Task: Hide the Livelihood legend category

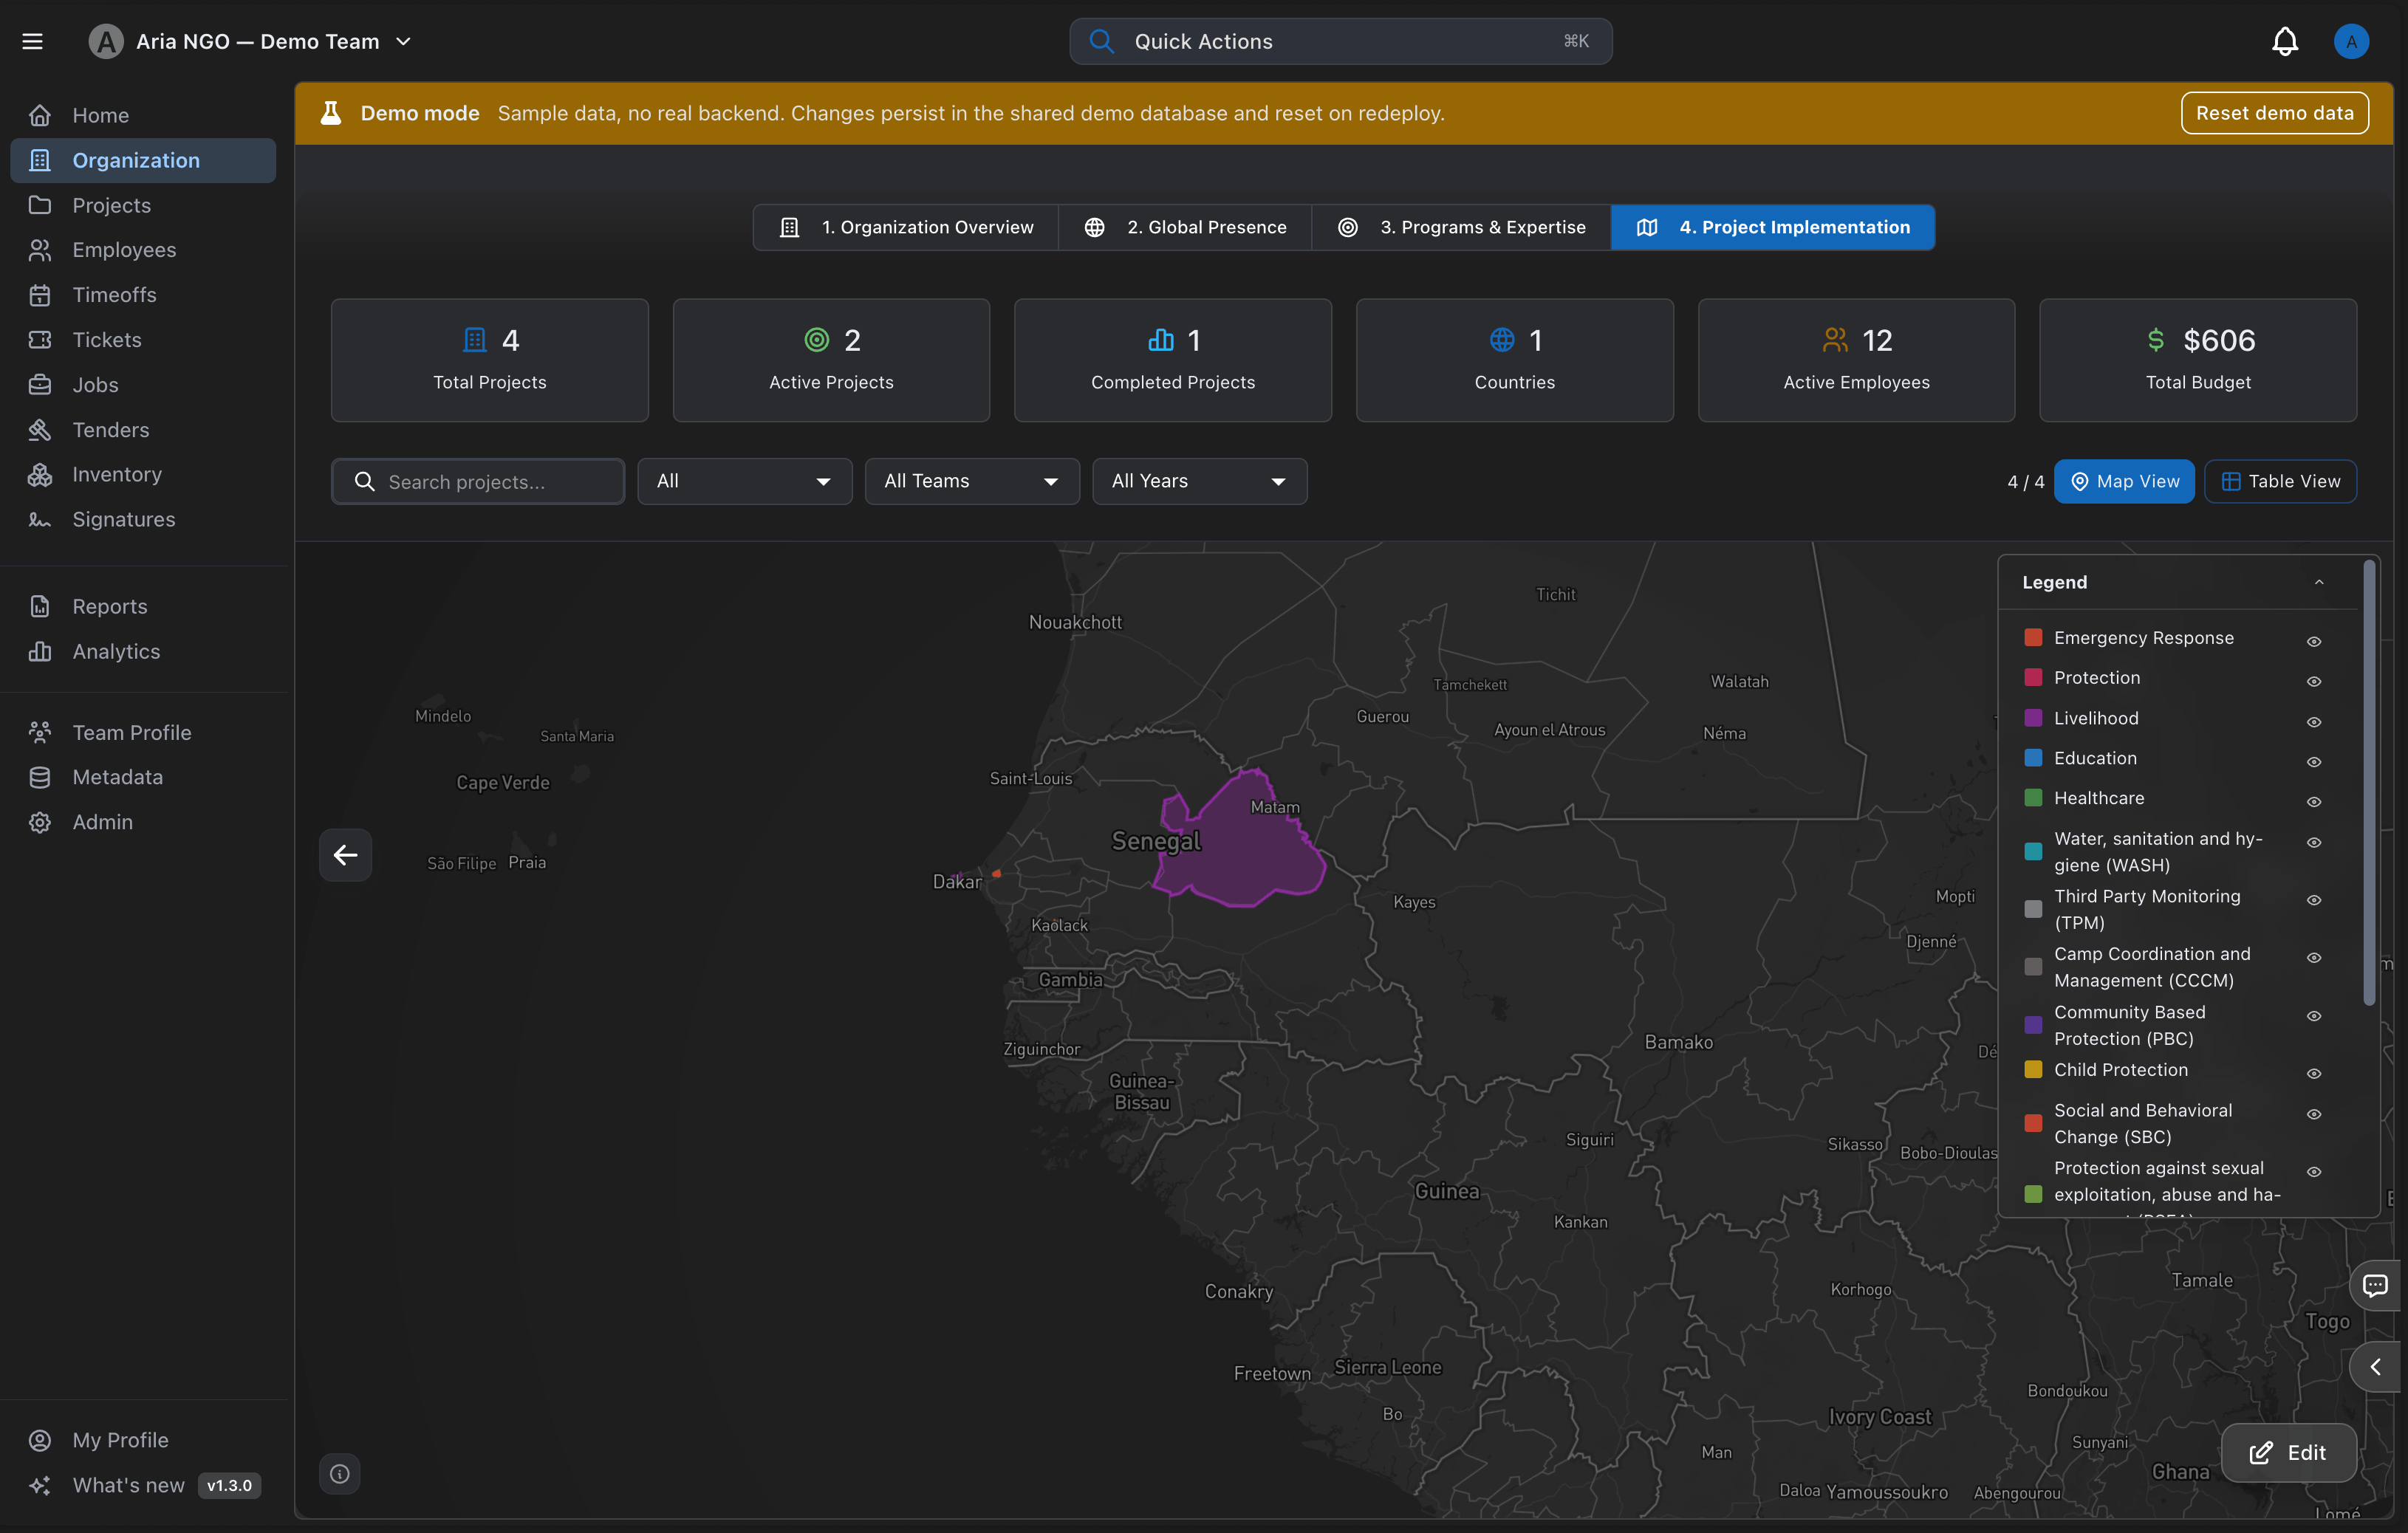Action: coord(2314,722)
